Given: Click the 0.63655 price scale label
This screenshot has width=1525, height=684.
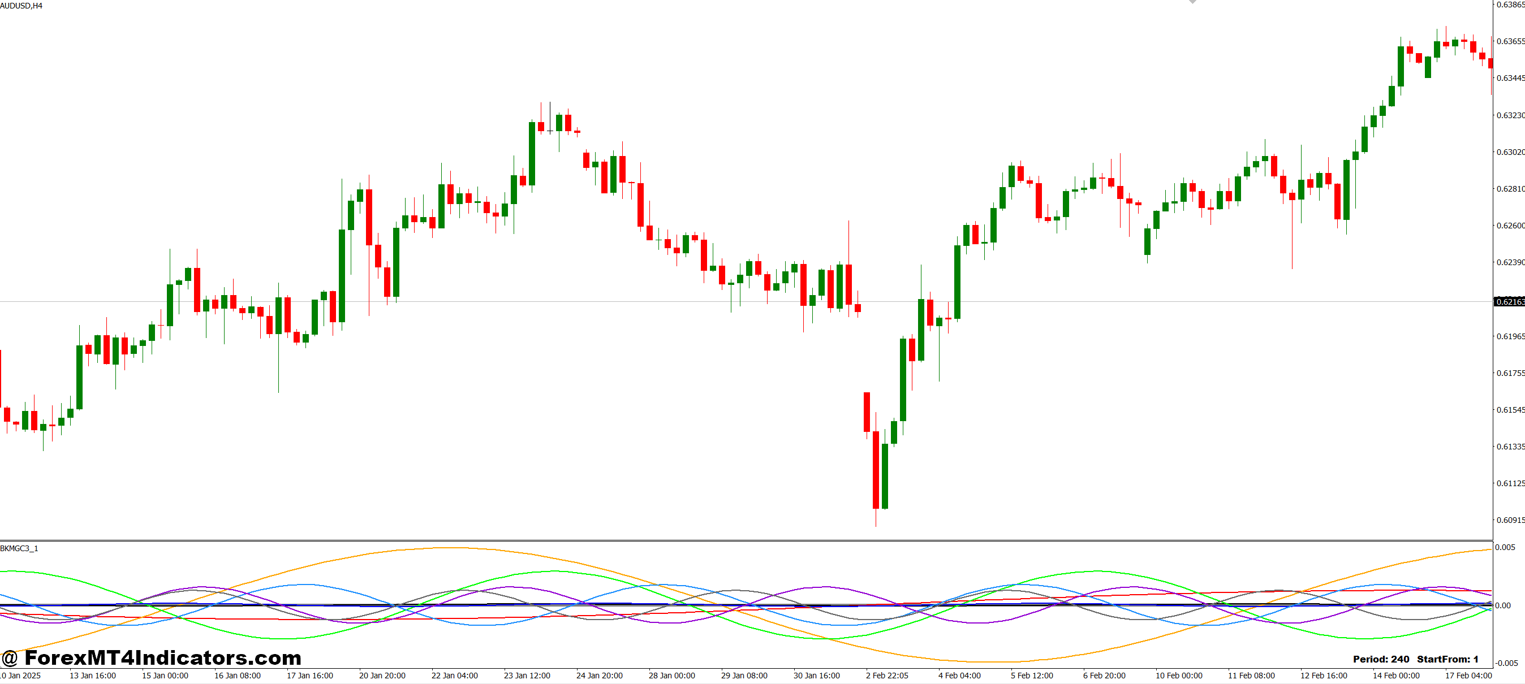Looking at the screenshot, I should pos(1510,41).
